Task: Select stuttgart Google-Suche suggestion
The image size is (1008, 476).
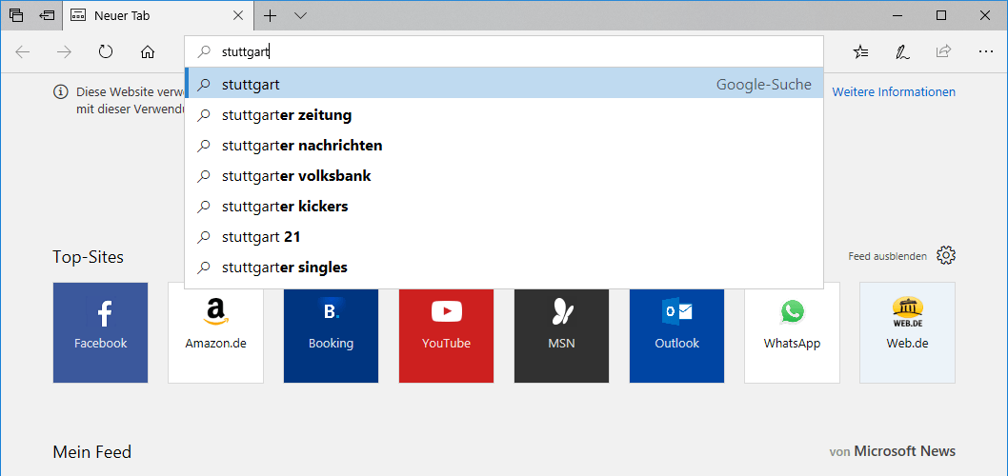Action: pyautogui.click(x=503, y=84)
